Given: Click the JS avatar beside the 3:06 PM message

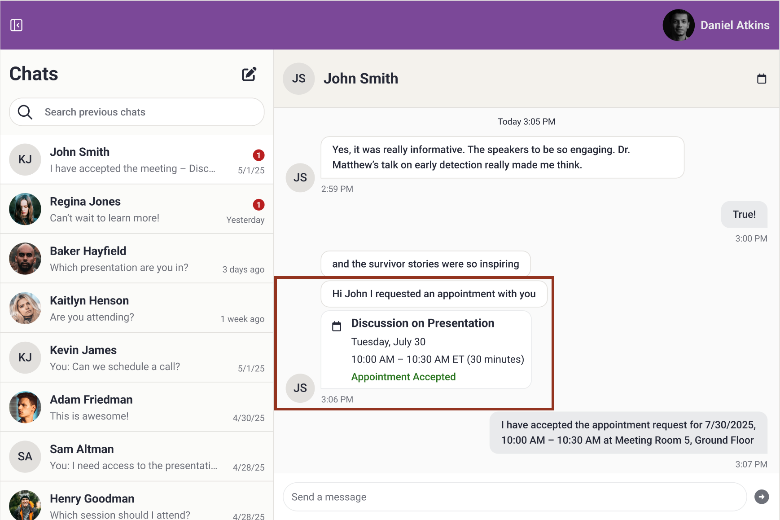Looking at the screenshot, I should pyautogui.click(x=300, y=388).
